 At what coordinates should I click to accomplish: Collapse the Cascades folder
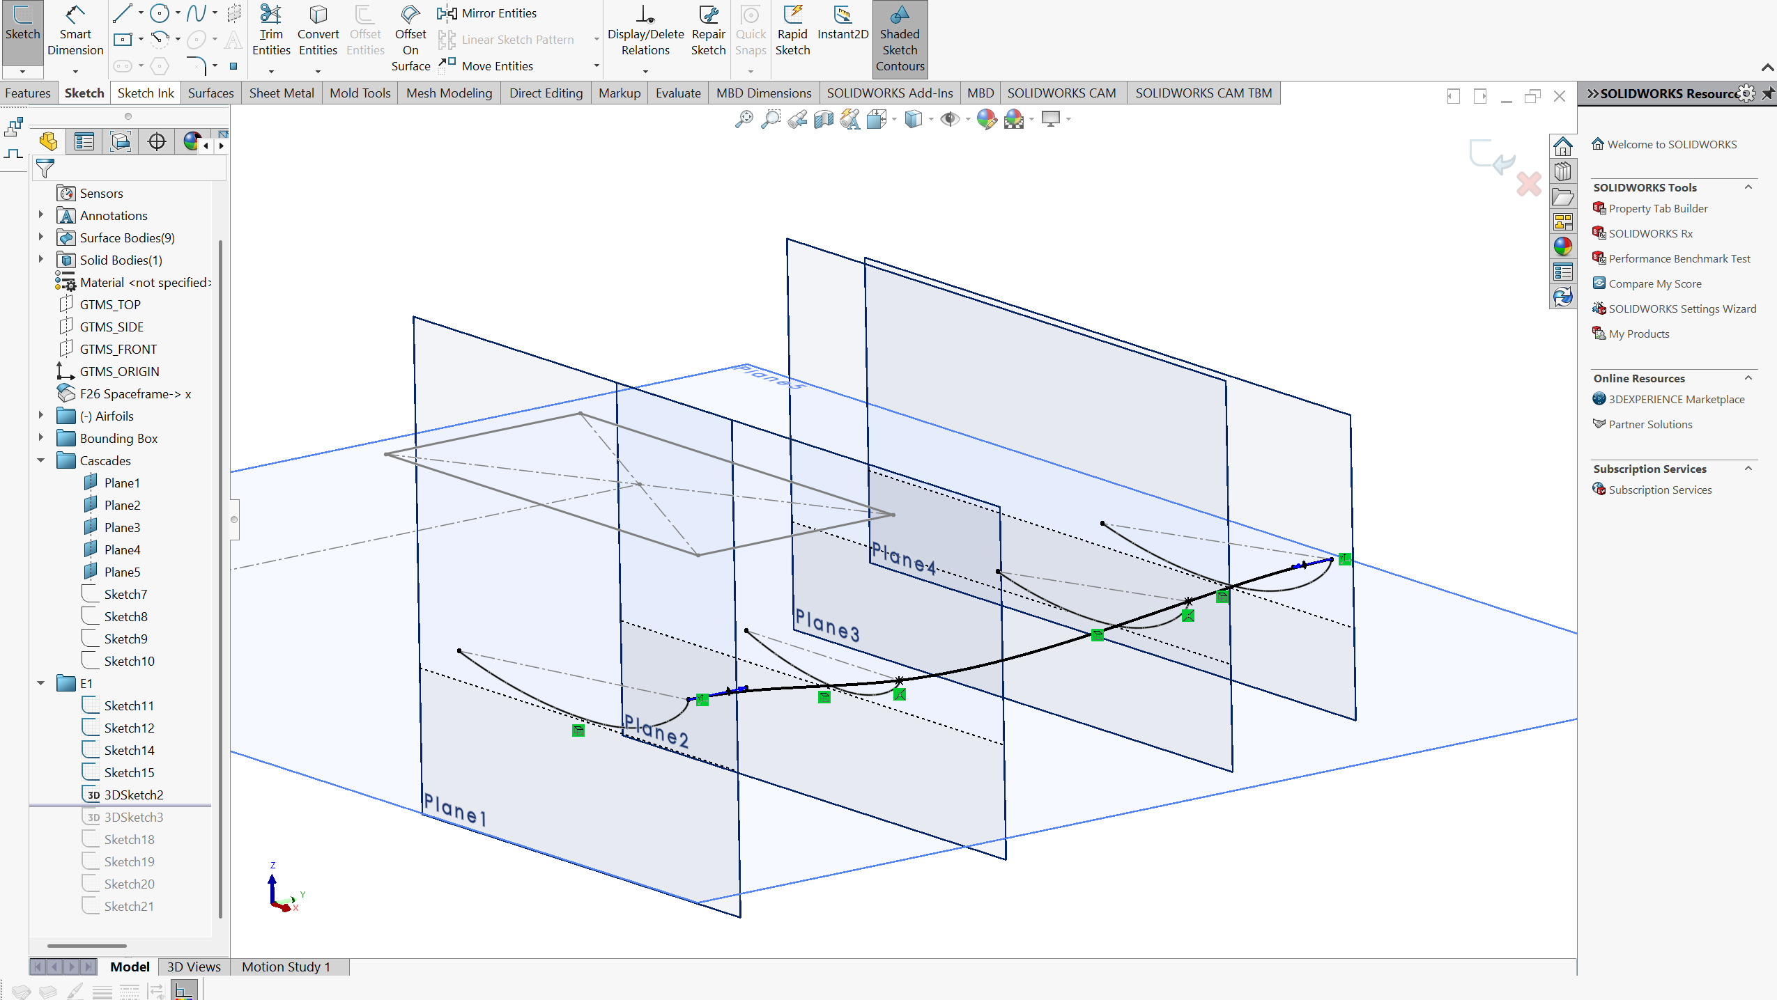(x=41, y=460)
